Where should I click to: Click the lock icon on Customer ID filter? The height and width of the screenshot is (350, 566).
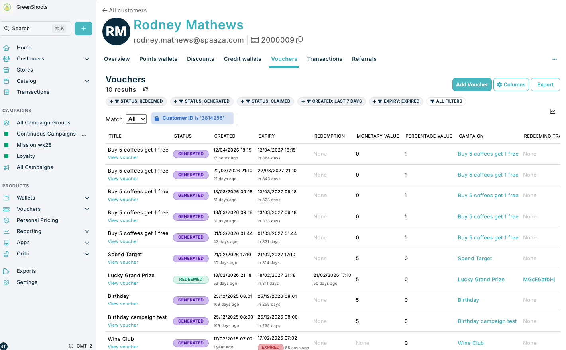click(157, 118)
